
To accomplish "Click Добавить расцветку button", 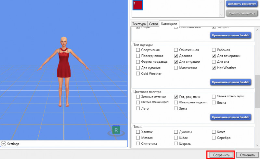I will [x=242, y=4].
